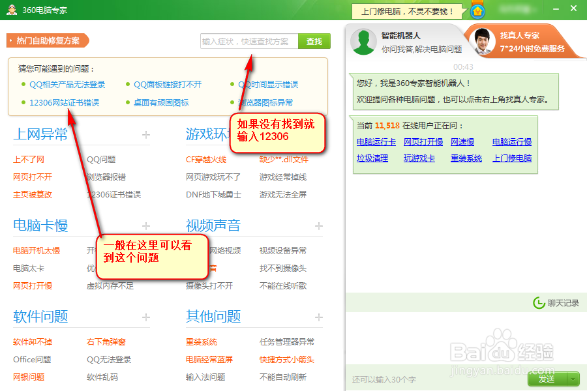Viewport: 587px width, 391px height.
Task: Expand the 视频声音 category plus
Action: [318, 226]
